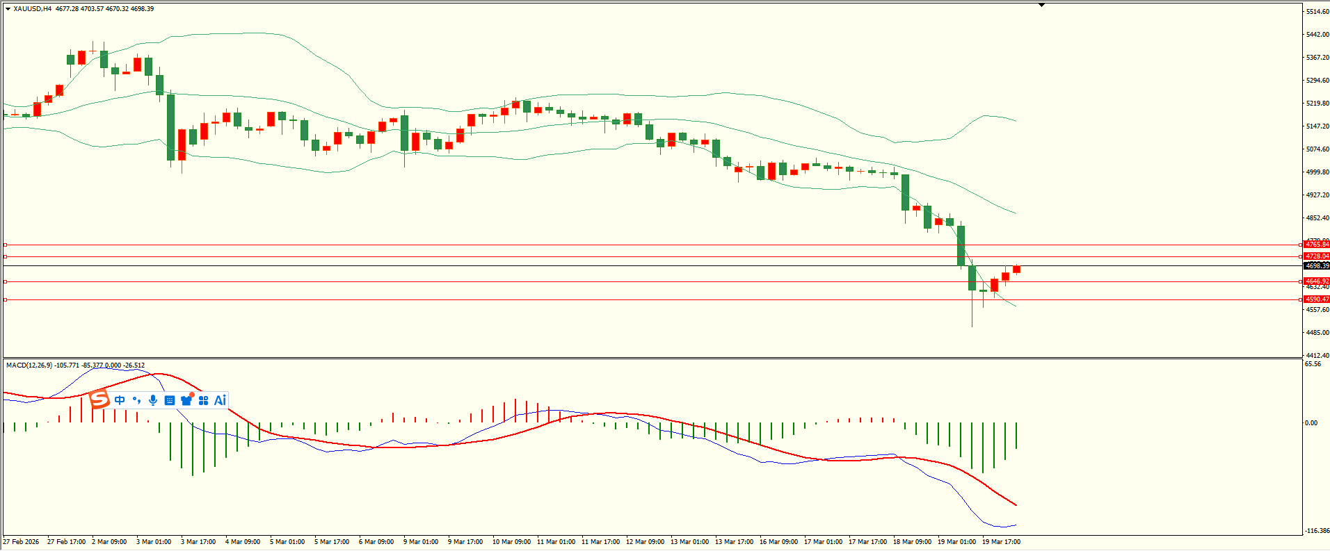Start voice input with the microphone icon
The height and width of the screenshot is (551, 1330).
153,400
